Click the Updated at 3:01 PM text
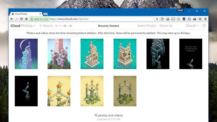 (x=108, y=119)
